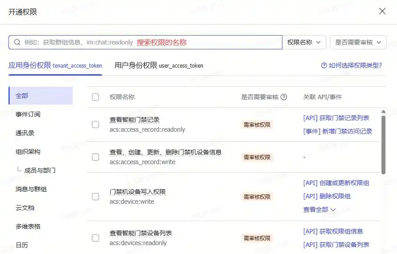Viewport: 397px width, 254px height.
Task: Click the permission list vertical scrollbar
Action: coord(383,145)
